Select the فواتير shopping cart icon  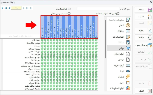pyautogui.click(x=128, y=48)
